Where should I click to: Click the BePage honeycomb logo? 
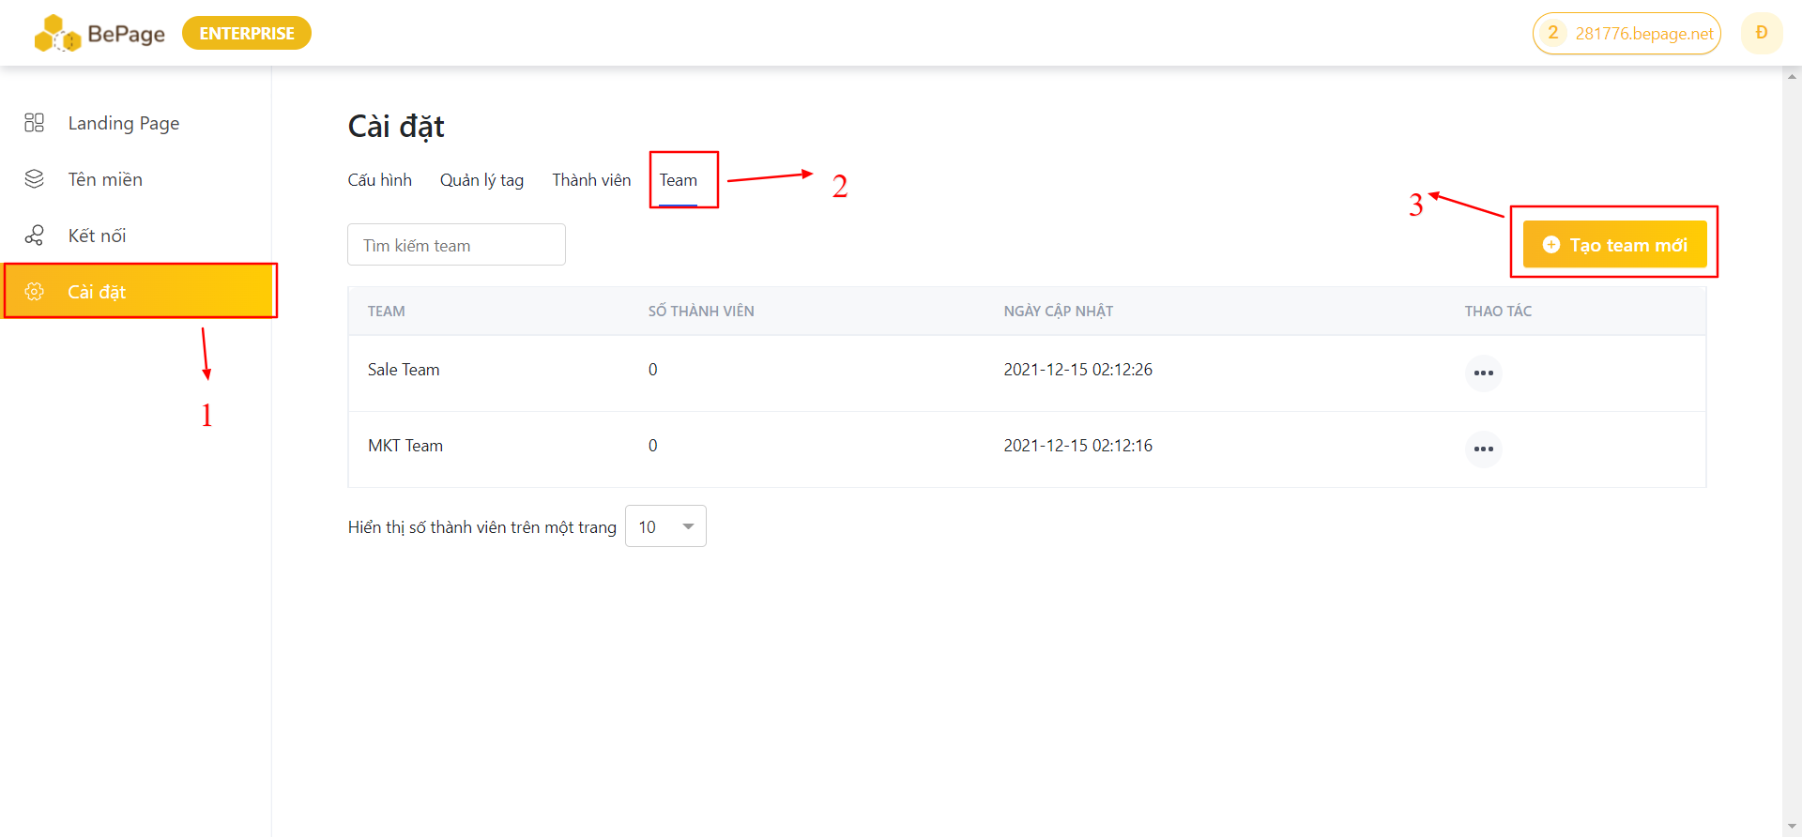[x=57, y=34]
